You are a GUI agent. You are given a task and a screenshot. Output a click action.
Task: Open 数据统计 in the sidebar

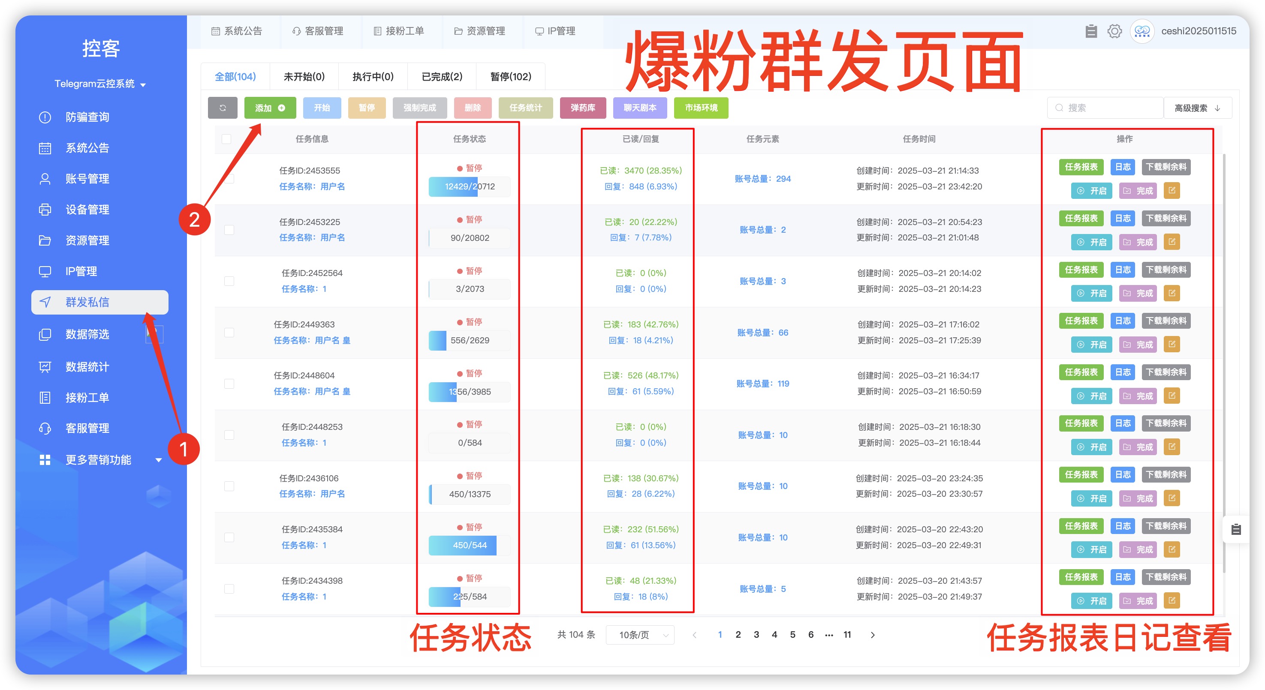tap(87, 366)
